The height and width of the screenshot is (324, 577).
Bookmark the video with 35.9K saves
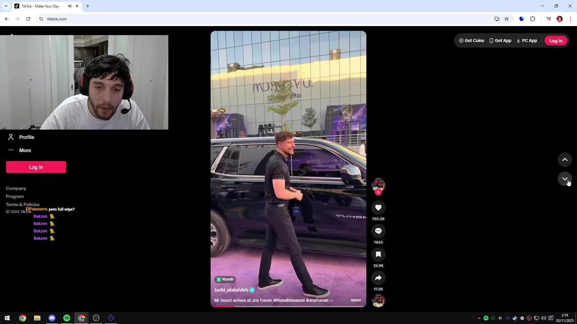tap(378, 254)
